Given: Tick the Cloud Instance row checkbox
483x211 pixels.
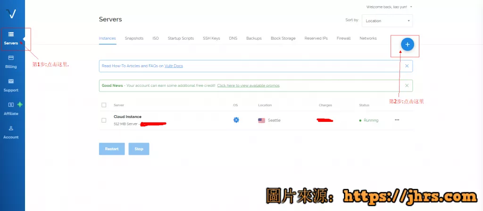Looking at the screenshot, I should [x=104, y=120].
